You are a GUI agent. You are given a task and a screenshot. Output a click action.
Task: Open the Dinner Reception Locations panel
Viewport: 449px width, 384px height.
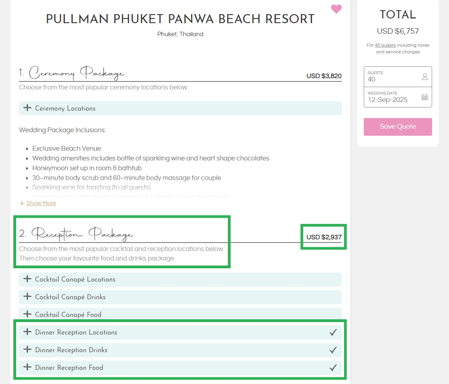point(180,332)
